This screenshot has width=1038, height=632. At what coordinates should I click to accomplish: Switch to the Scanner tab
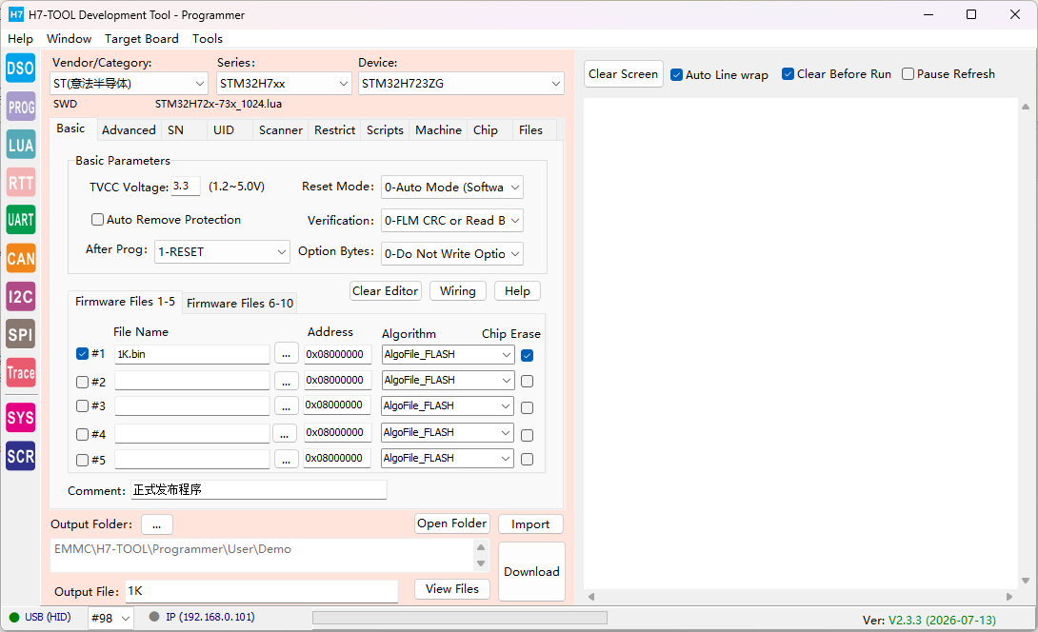[x=281, y=130]
